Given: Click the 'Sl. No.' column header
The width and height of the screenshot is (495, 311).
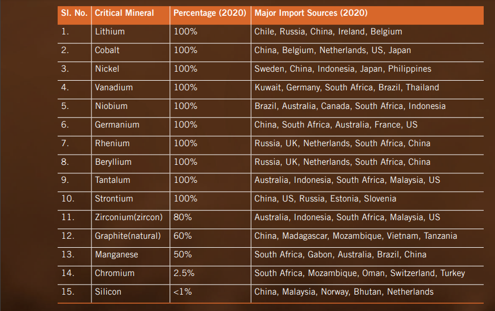Looking at the screenshot, I should (x=74, y=13).
